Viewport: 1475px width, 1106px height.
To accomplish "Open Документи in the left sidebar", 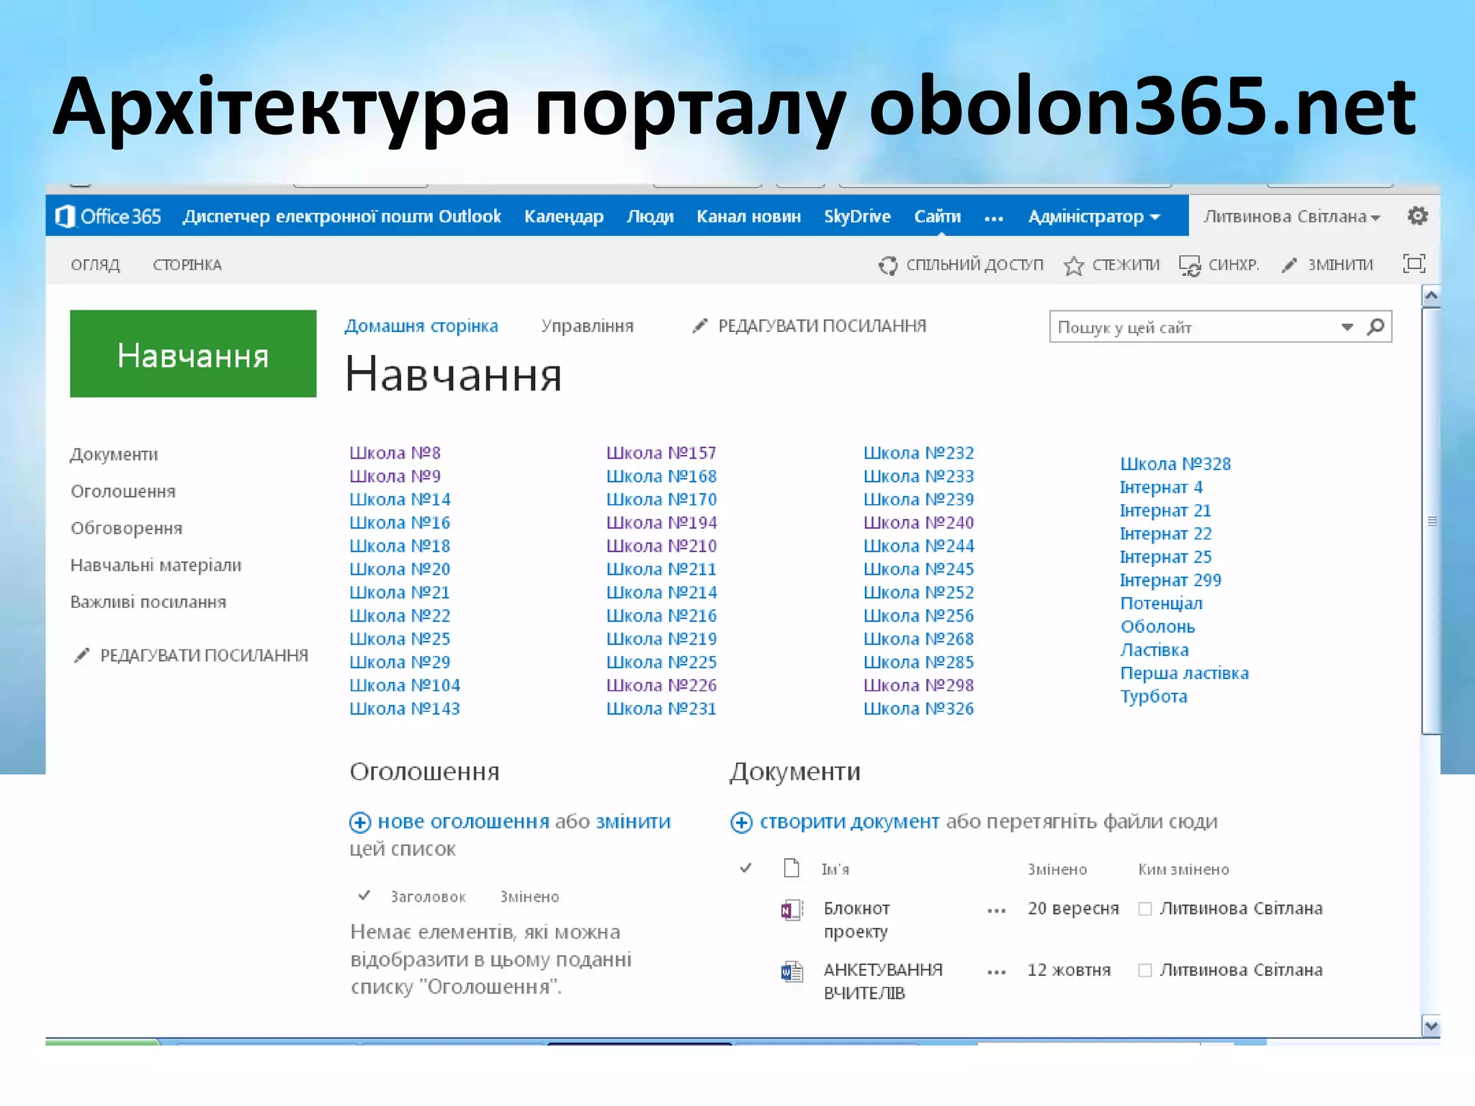I will pos(114,454).
